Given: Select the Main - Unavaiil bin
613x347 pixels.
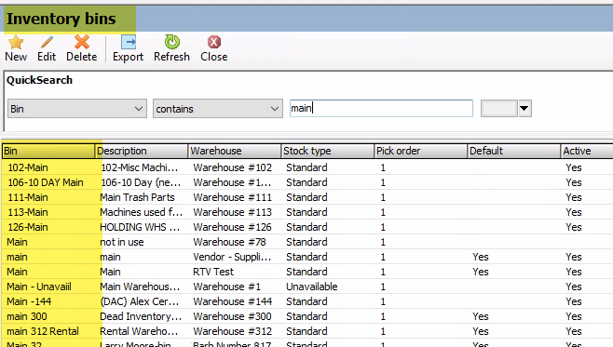Looking at the screenshot, I should coord(39,287).
